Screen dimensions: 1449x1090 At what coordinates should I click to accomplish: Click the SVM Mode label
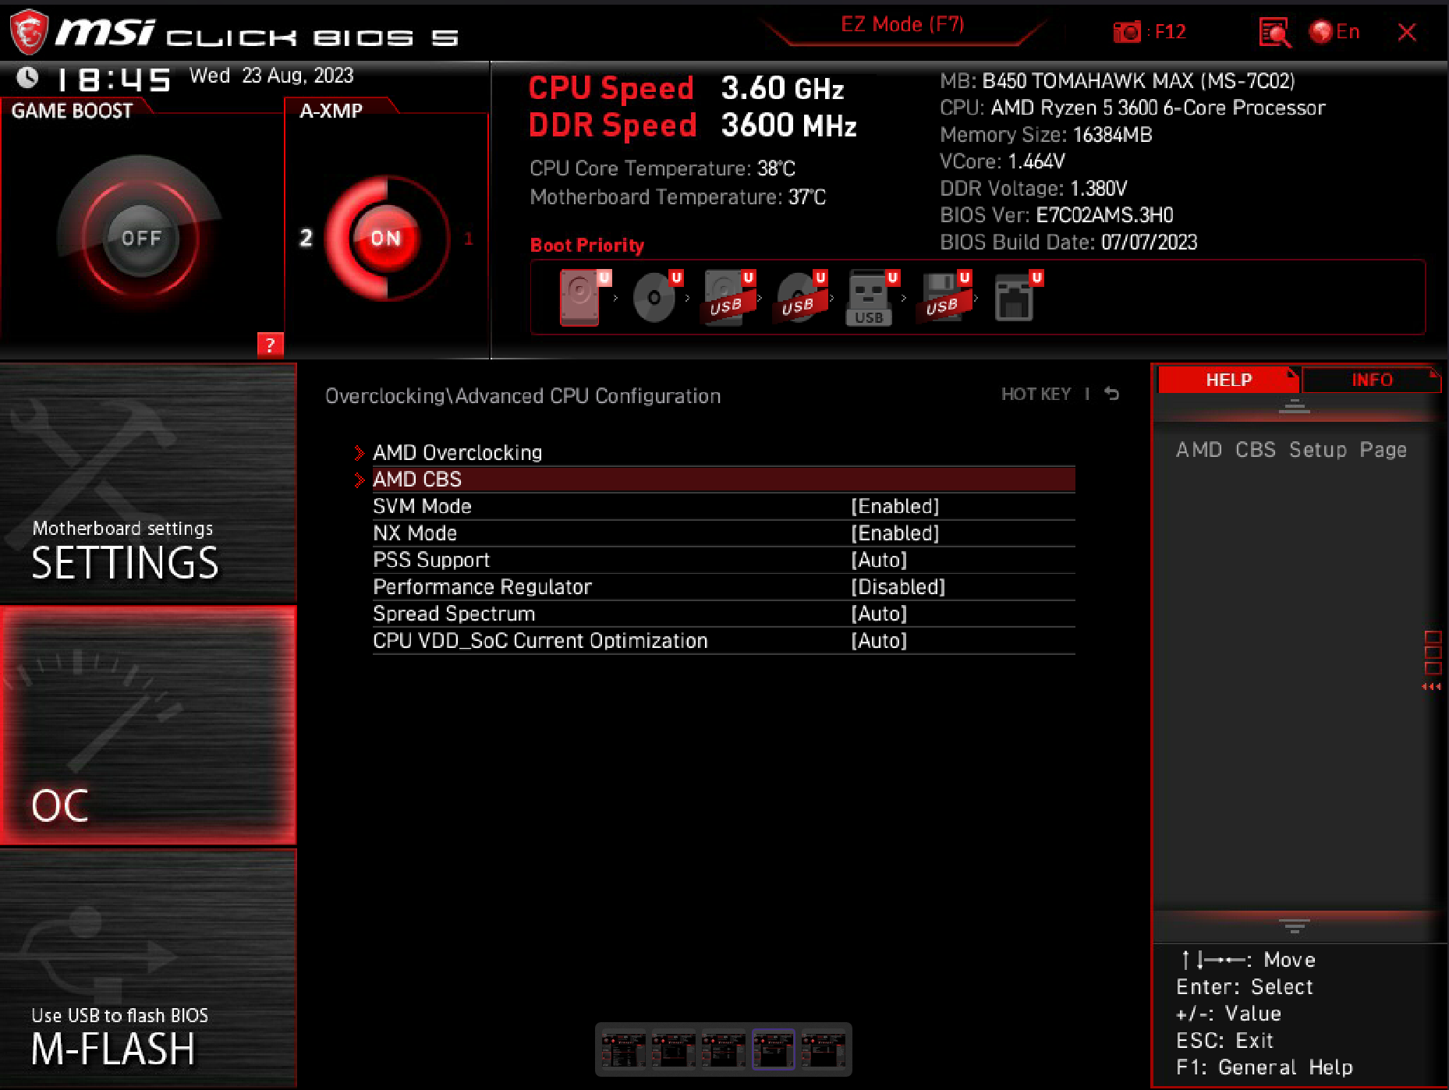[422, 506]
